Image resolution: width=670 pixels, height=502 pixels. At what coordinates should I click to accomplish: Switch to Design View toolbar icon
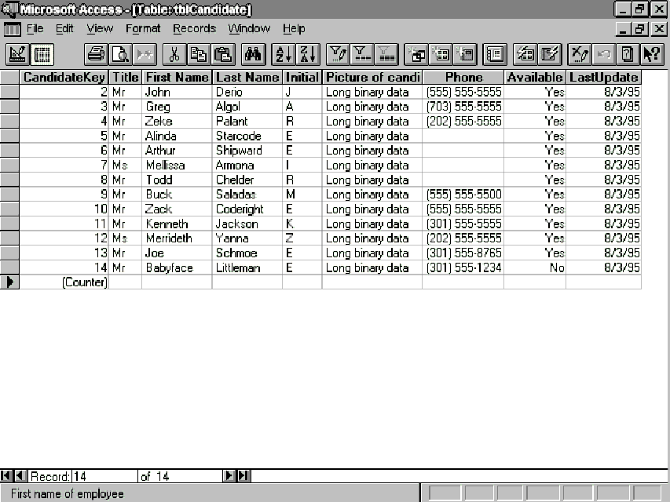tap(18, 54)
